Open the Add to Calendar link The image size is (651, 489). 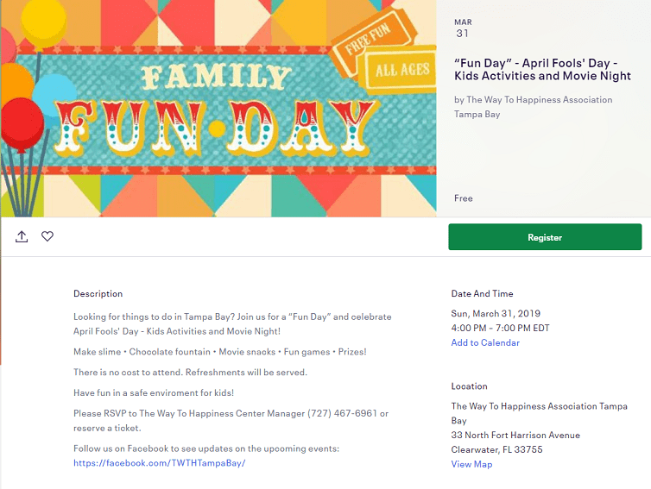[485, 342]
